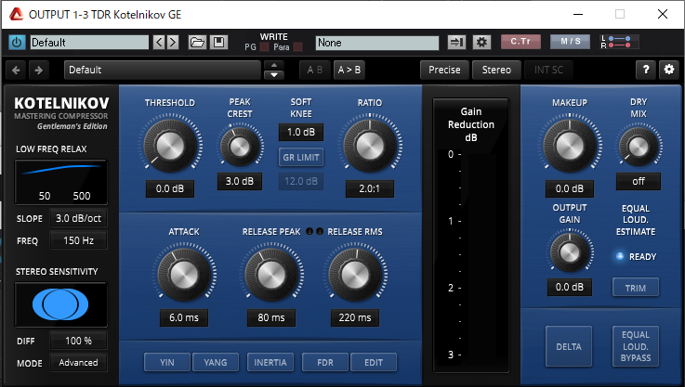The width and height of the screenshot is (685, 387).
Task: Step preset with up/down arrows
Action: click(x=274, y=70)
